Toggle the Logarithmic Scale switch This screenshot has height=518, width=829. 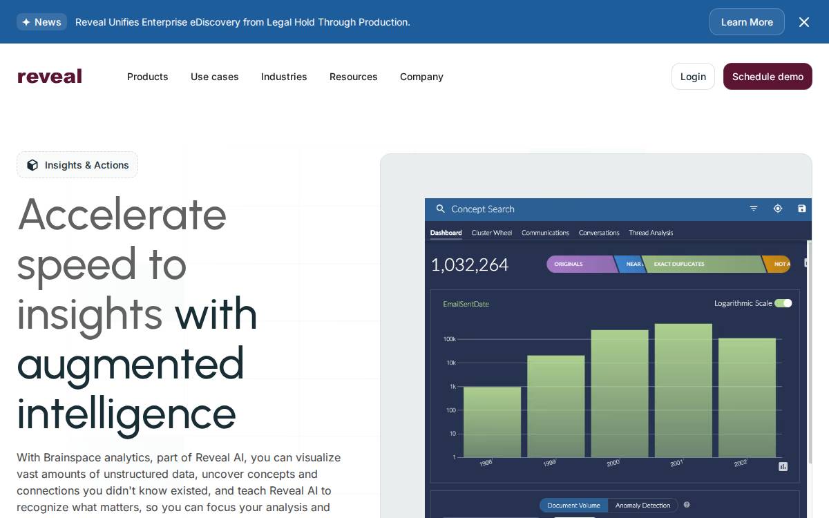click(x=783, y=303)
